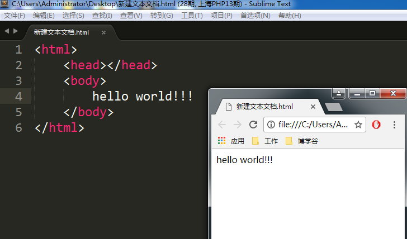The height and width of the screenshot is (239, 407).
Task: Click the Chrome reload page icon
Action: 253,125
